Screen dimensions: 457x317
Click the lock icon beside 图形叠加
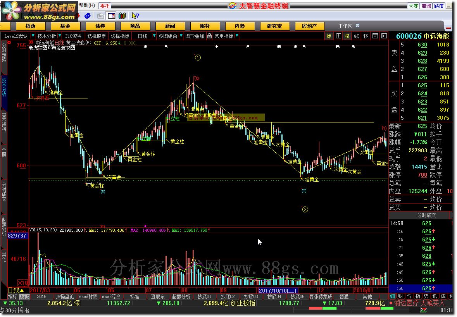pyautogui.click(x=210, y=36)
